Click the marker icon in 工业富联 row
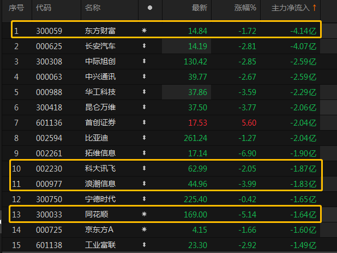337x253 pixels. click(144, 245)
